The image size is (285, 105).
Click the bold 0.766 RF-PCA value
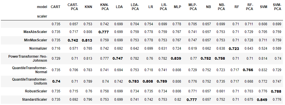point(248,70)
